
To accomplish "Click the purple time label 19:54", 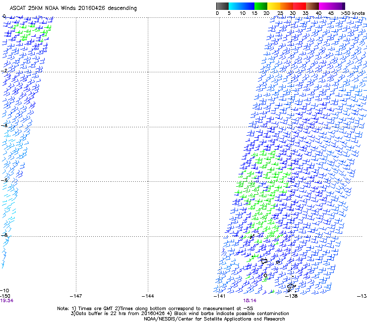I will [x=7, y=301].
